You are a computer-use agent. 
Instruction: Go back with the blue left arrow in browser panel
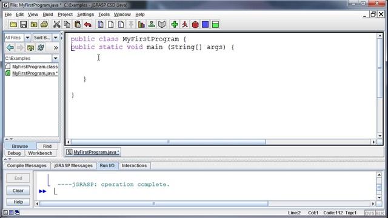10,47
